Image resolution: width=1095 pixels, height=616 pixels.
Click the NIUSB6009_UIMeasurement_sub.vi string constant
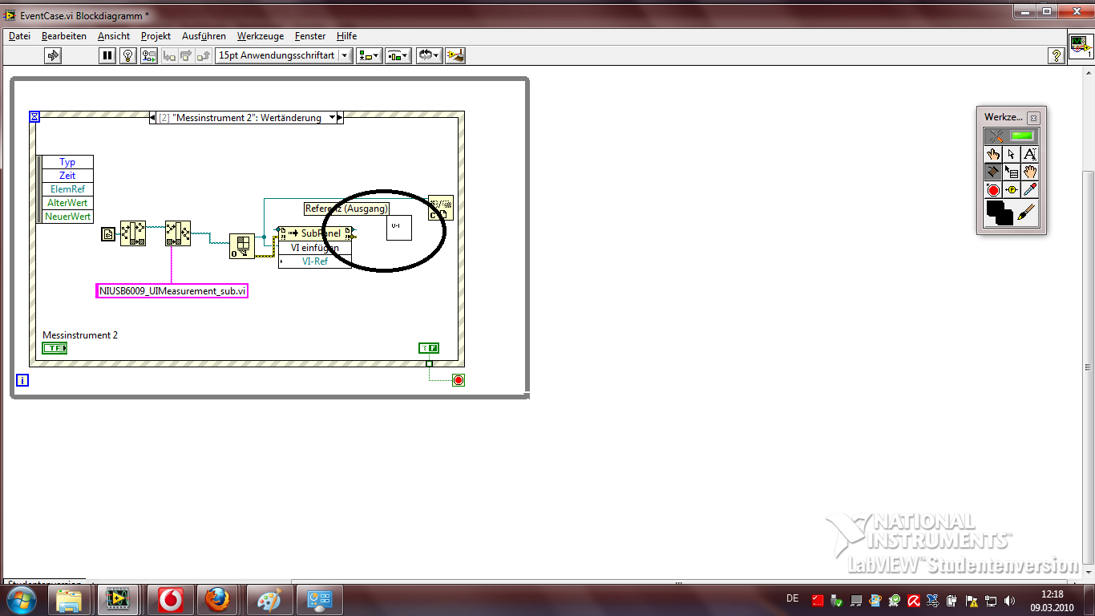point(172,291)
